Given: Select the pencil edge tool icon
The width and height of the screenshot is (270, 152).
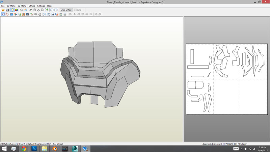Looking at the screenshot, I should 31,10.
